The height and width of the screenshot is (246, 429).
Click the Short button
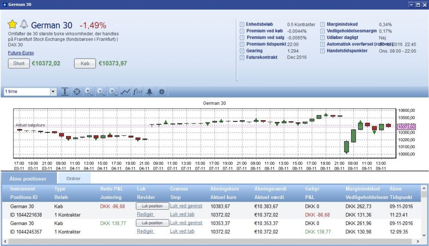(x=19, y=63)
